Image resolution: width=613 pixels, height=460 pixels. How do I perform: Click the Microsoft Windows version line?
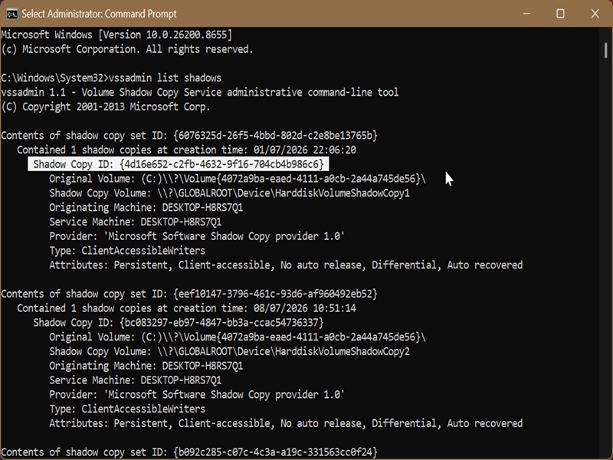pos(116,34)
